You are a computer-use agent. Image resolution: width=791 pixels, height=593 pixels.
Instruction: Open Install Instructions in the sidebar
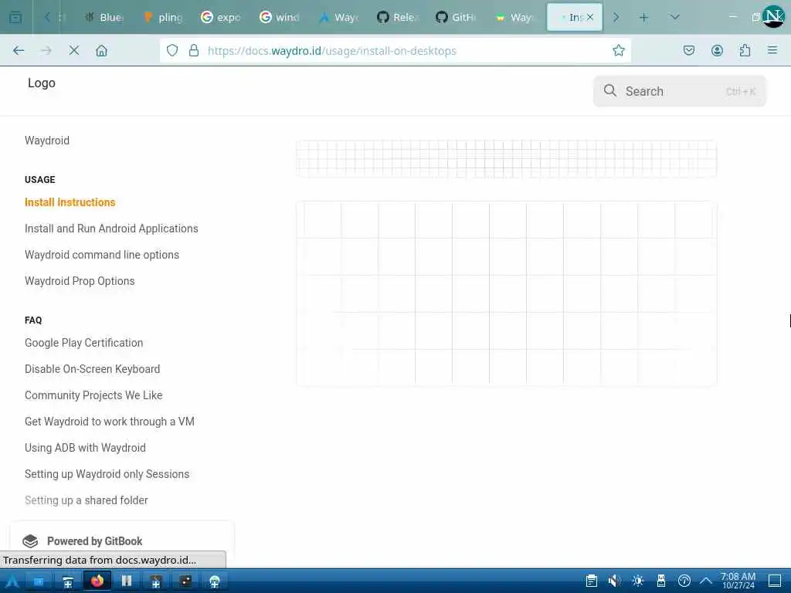pyautogui.click(x=70, y=202)
